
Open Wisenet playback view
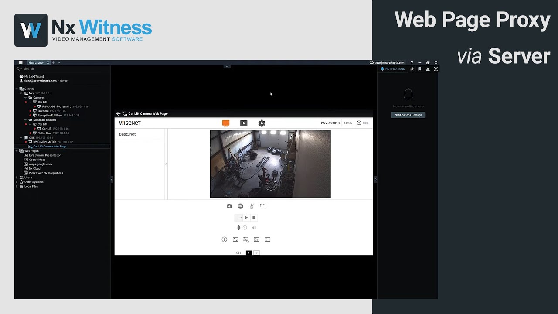click(x=244, y=123)
